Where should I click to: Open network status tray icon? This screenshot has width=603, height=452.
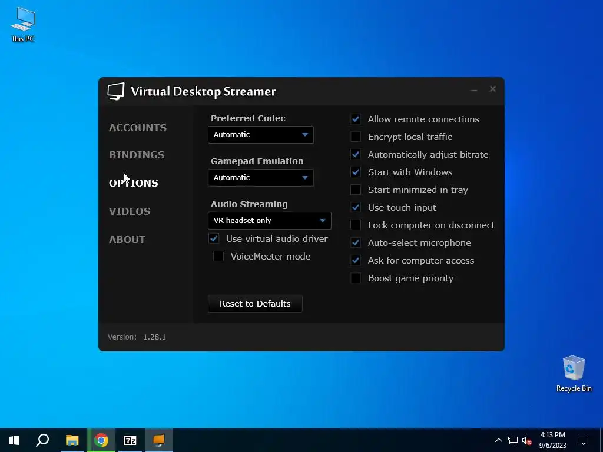tap(513, 440)
